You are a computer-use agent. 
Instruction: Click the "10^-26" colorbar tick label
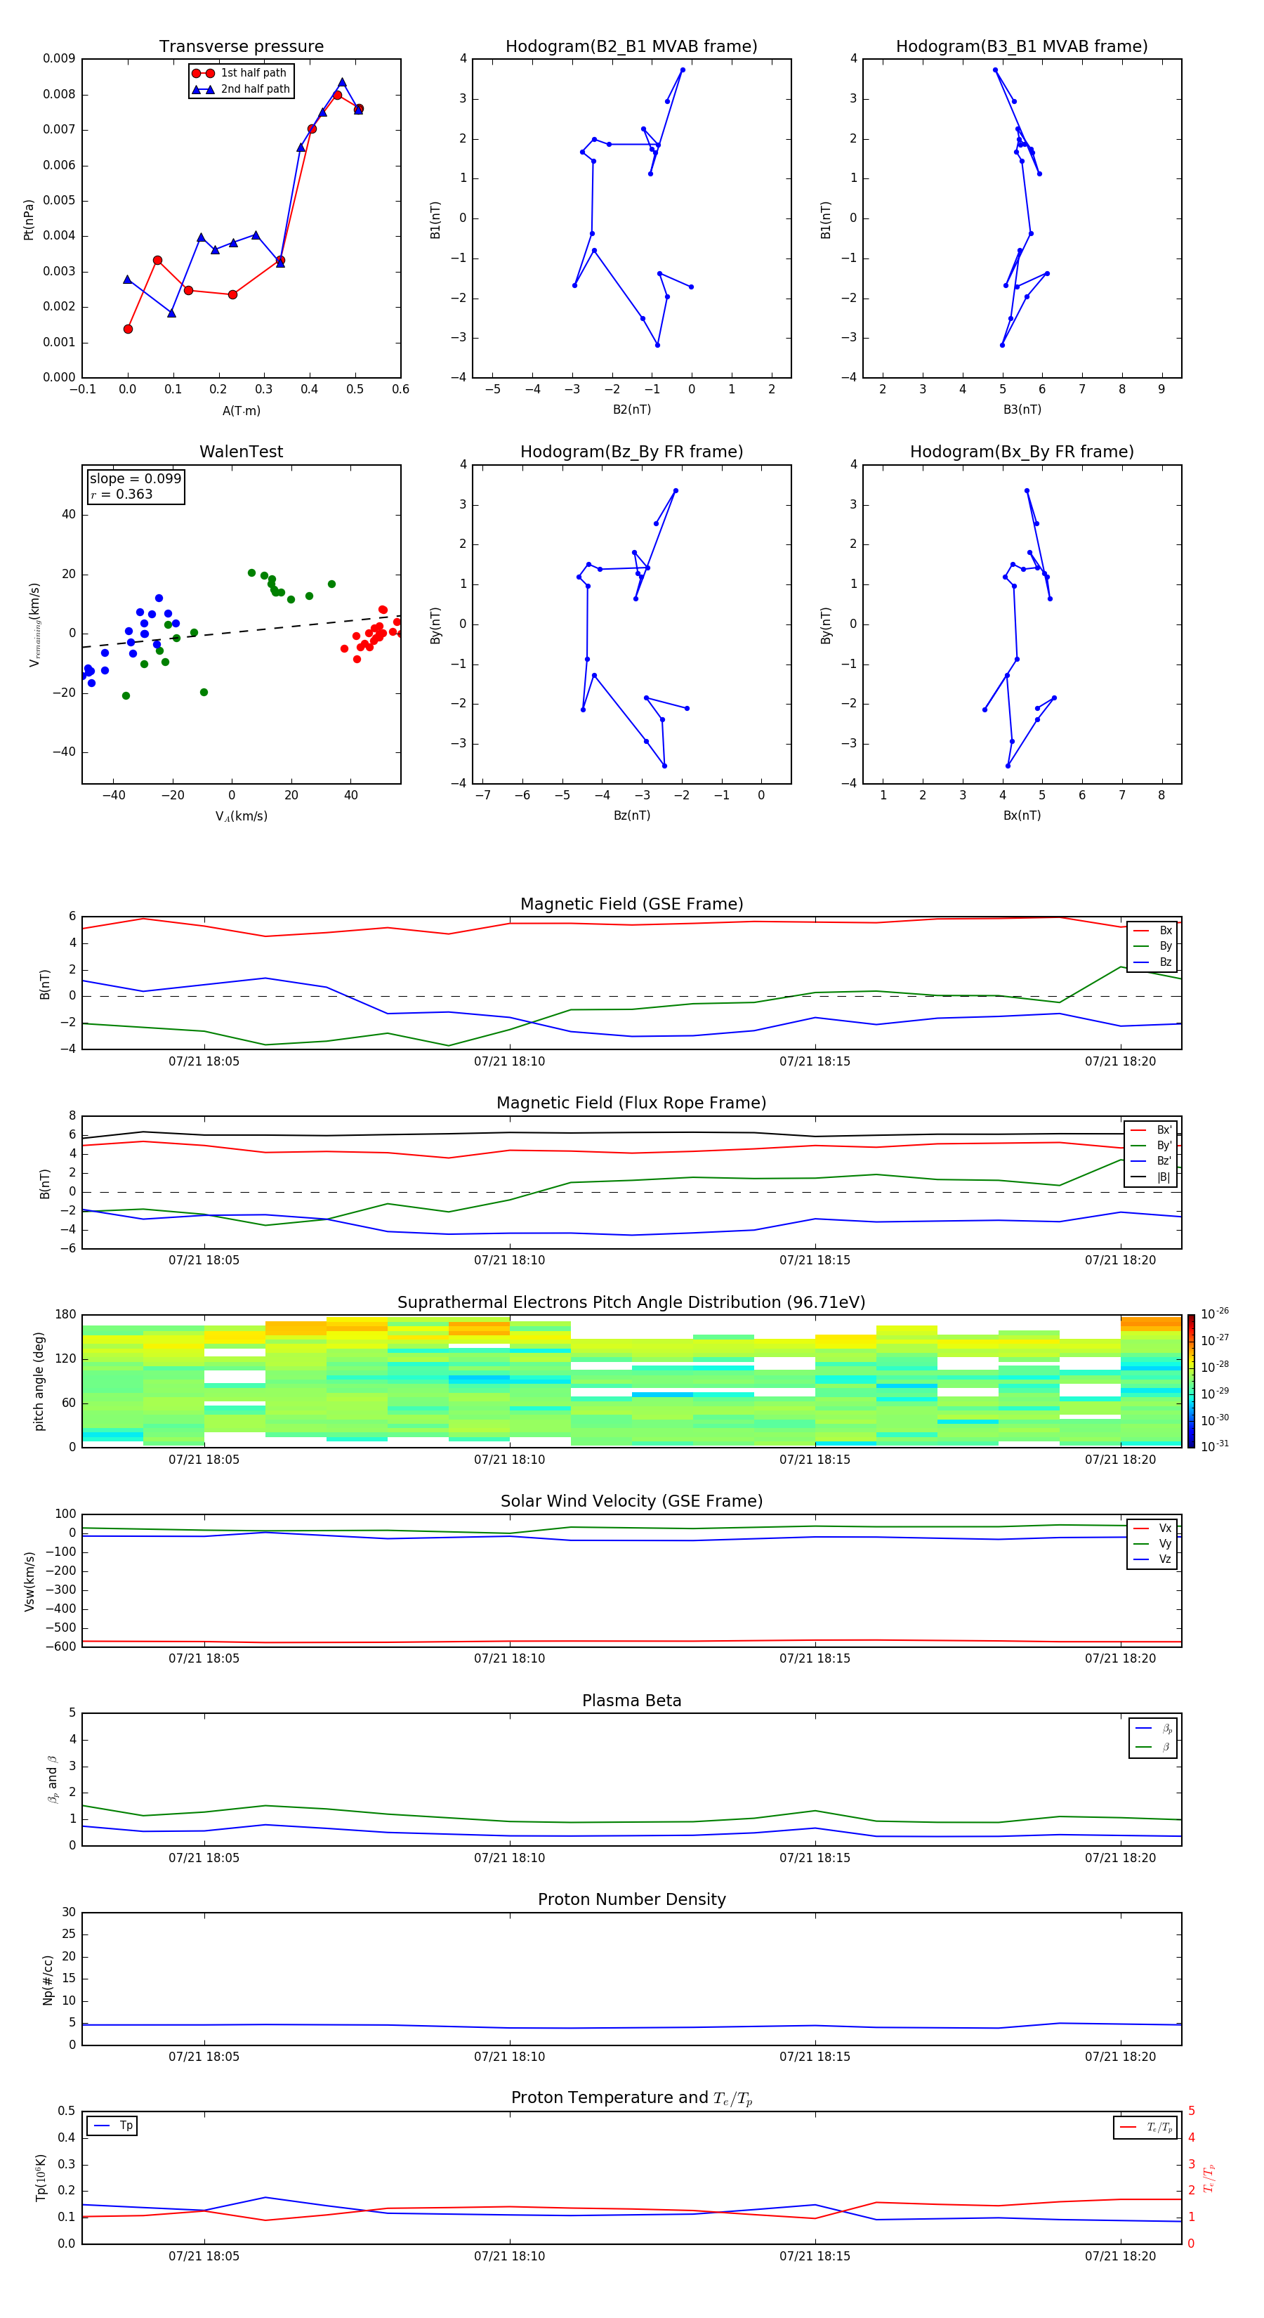[1215, 1314]
